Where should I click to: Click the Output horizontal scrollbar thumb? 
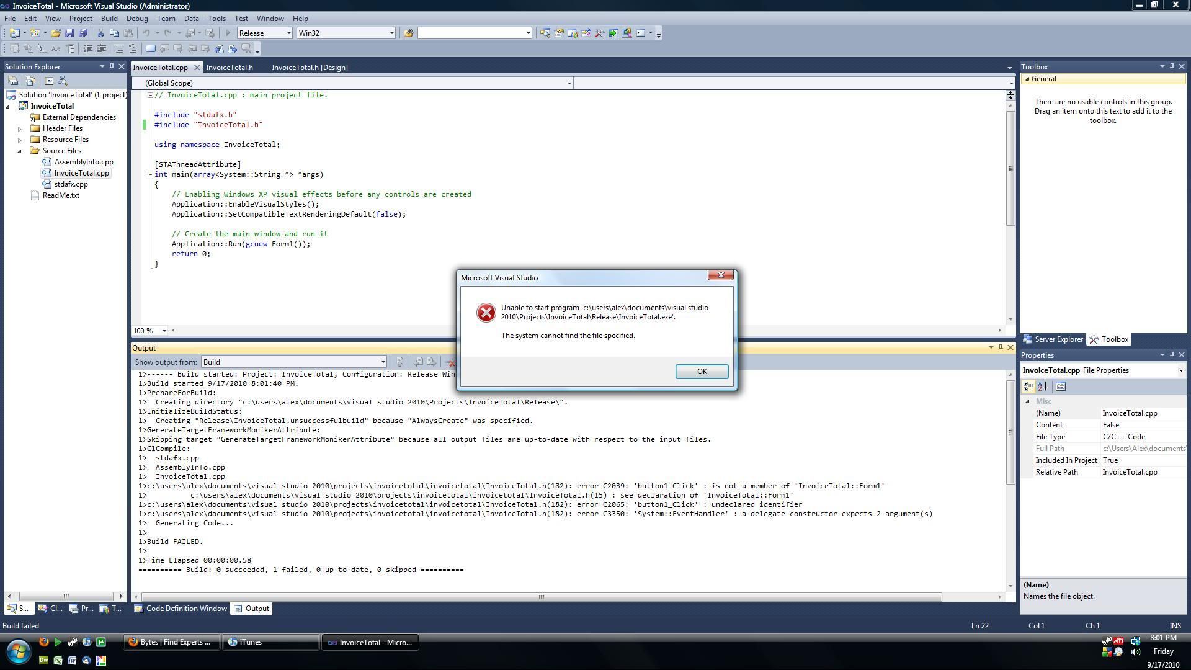[541, 597]
